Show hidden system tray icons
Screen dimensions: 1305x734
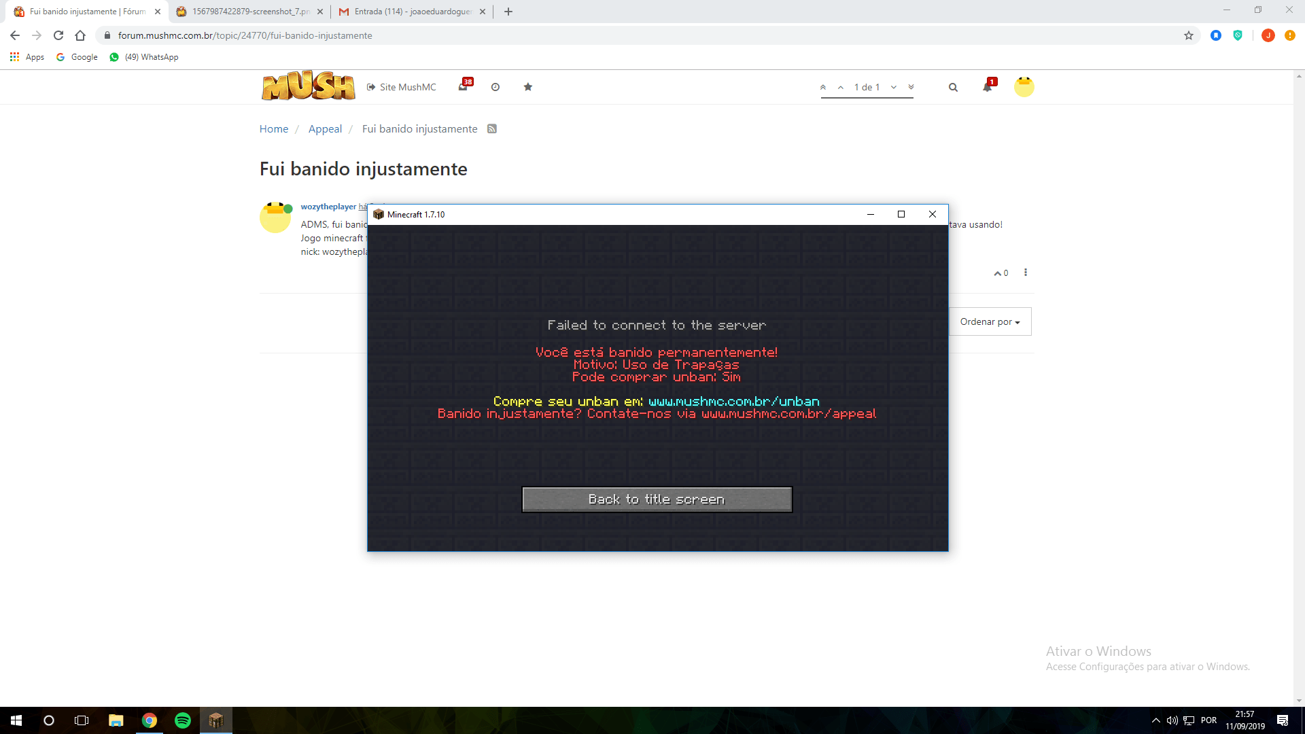click(x=1155, y=720)
